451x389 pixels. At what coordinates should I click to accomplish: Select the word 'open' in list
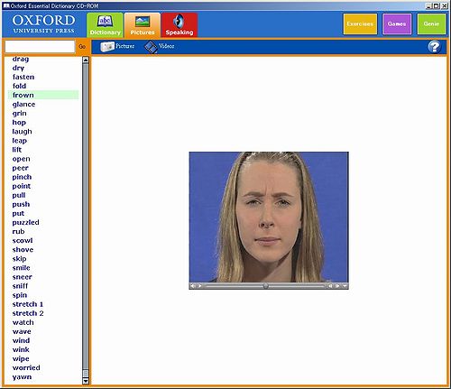[21, 159]
